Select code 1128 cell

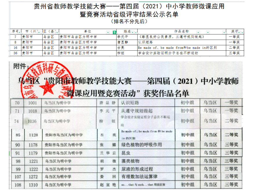(x=33, y=135)
